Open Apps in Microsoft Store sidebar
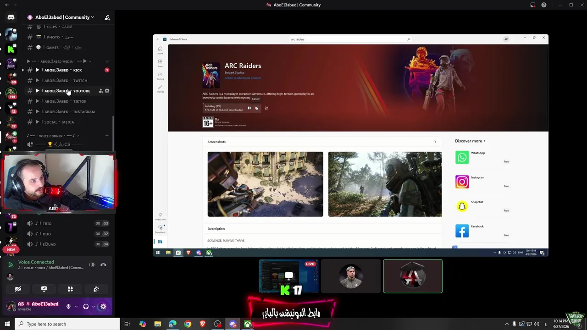 pyautogui.click(x=160, y=63)
